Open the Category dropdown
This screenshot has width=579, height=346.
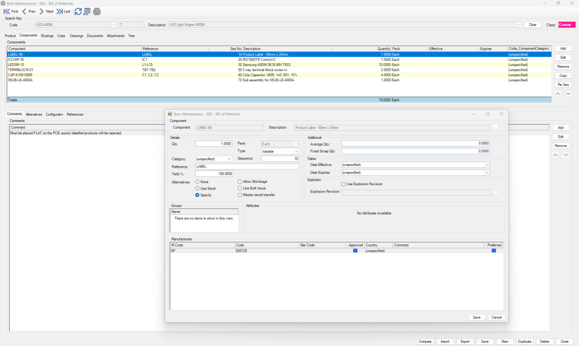click(229, 159)
